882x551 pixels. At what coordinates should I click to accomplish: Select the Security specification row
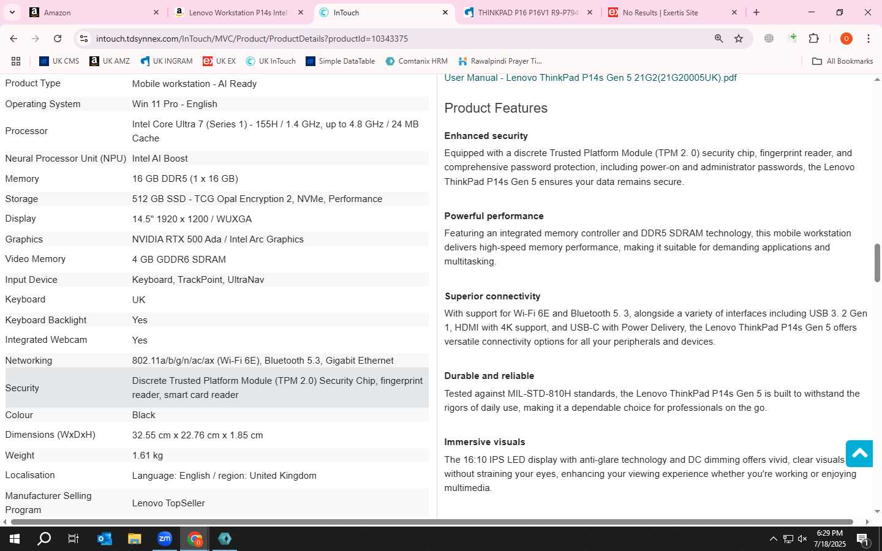217,388
